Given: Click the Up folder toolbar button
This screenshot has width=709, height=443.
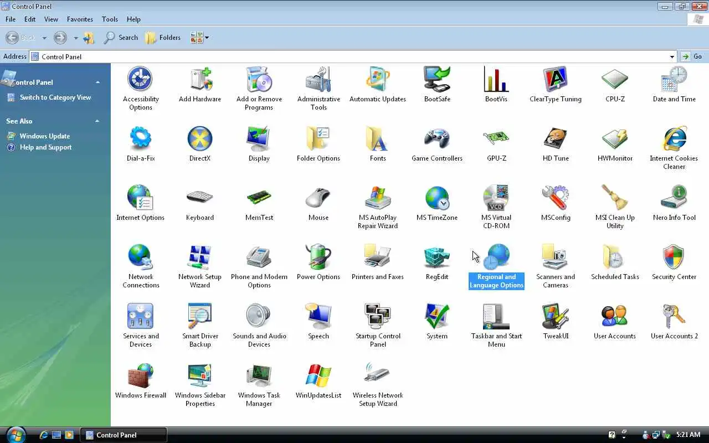Looking at the screenshot, I should tap(89, 38).
